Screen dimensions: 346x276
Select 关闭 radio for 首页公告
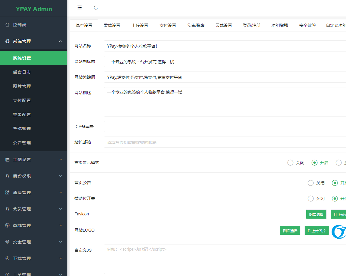click(311, 183)
